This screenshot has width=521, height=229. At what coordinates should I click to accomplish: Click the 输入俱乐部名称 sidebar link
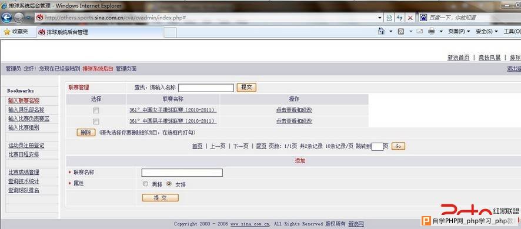click(x=26, y=110)
